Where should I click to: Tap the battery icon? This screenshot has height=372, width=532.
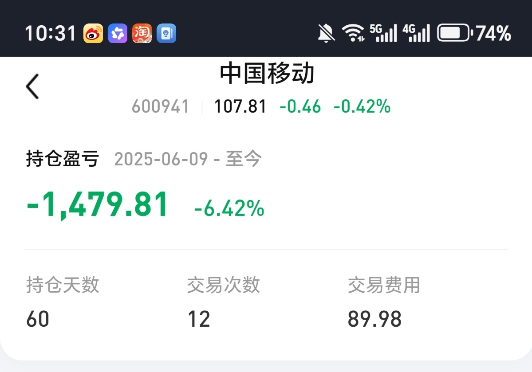coord(455,33)
